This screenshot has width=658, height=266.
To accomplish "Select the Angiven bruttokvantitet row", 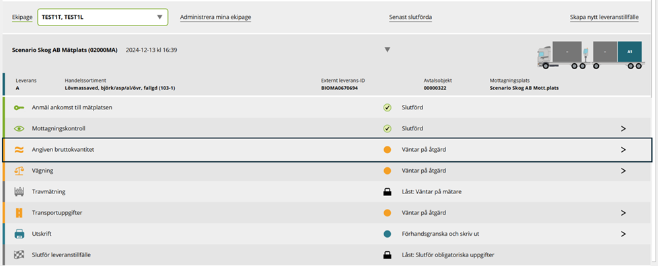I will [328, 150].
